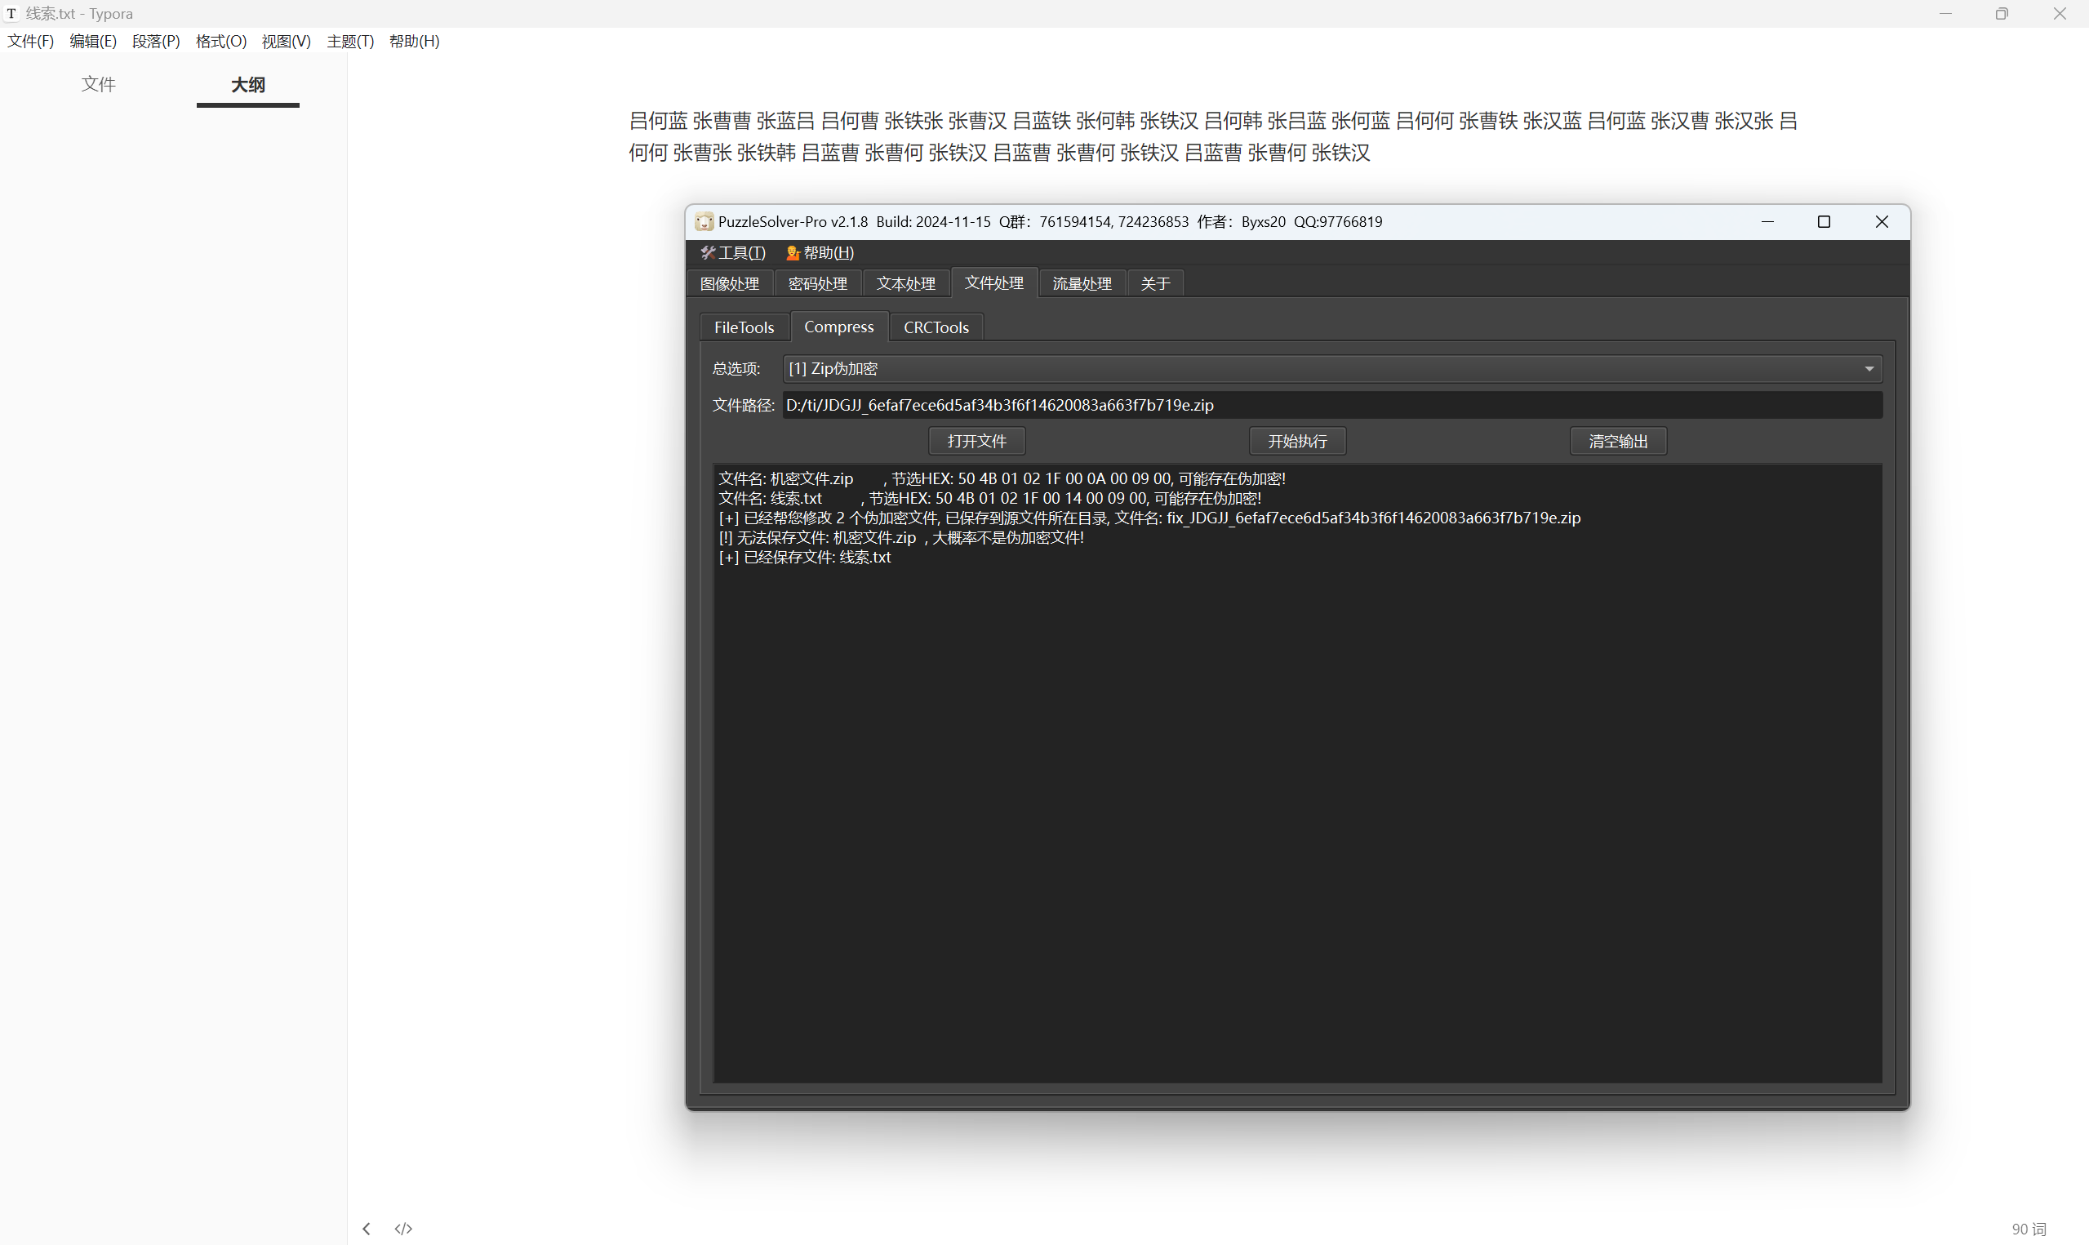The height and width of the screenshot is (1245, 2089).
Task: Switch to the 文件处理 tab
Action: [x=993, y=282]
